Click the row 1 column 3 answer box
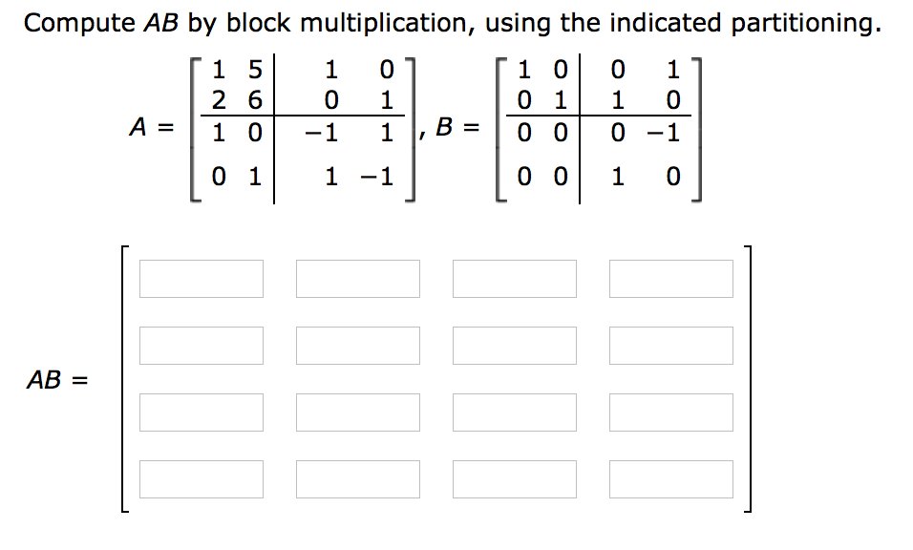Screen dimensions: 913x550 click(515, 279)
